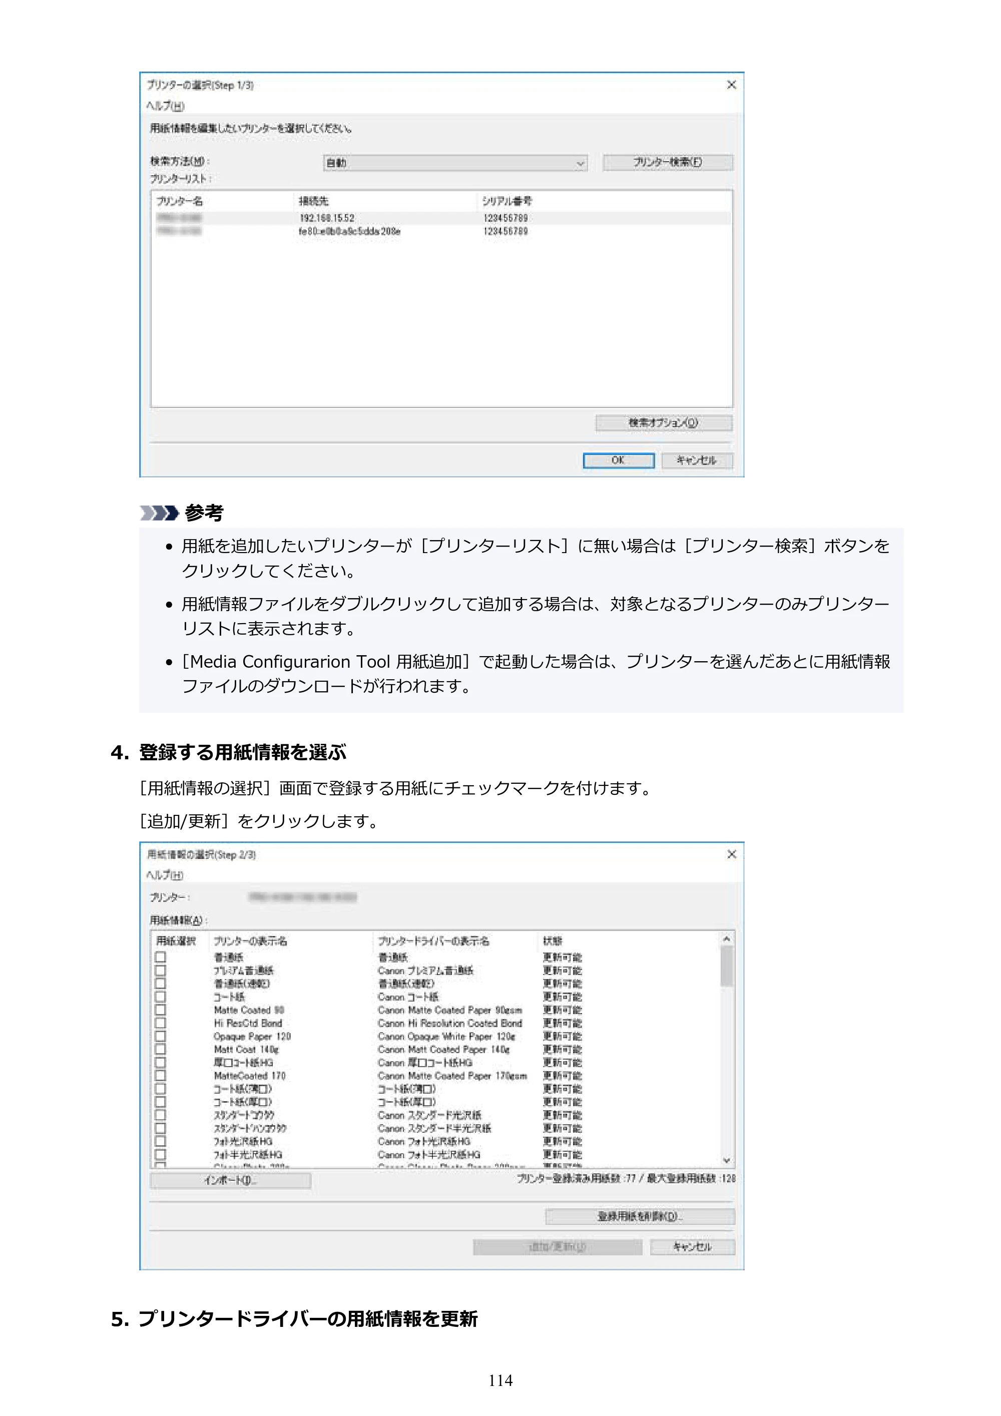Click scroll-down arrow of paper list
The height and width of the screenshot is (1416, 1001).
pos(727,1160)
